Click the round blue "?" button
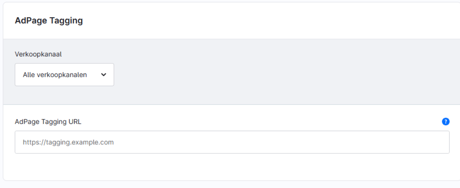Image resolution: width=460 pixels, height=188 pixels. pyautogui.click(x=446, y=121)
